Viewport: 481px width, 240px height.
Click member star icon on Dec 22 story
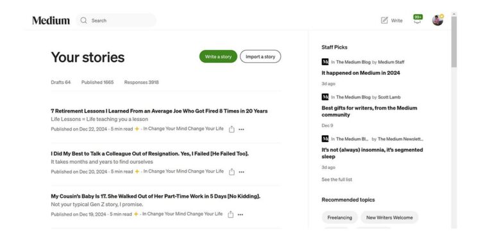click(x=137, y=129)
